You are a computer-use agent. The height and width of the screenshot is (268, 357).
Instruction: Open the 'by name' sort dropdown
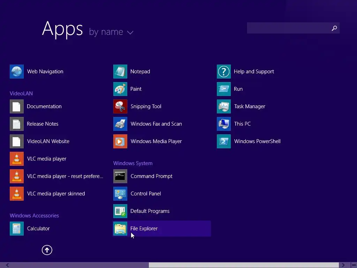coord(111,32)
